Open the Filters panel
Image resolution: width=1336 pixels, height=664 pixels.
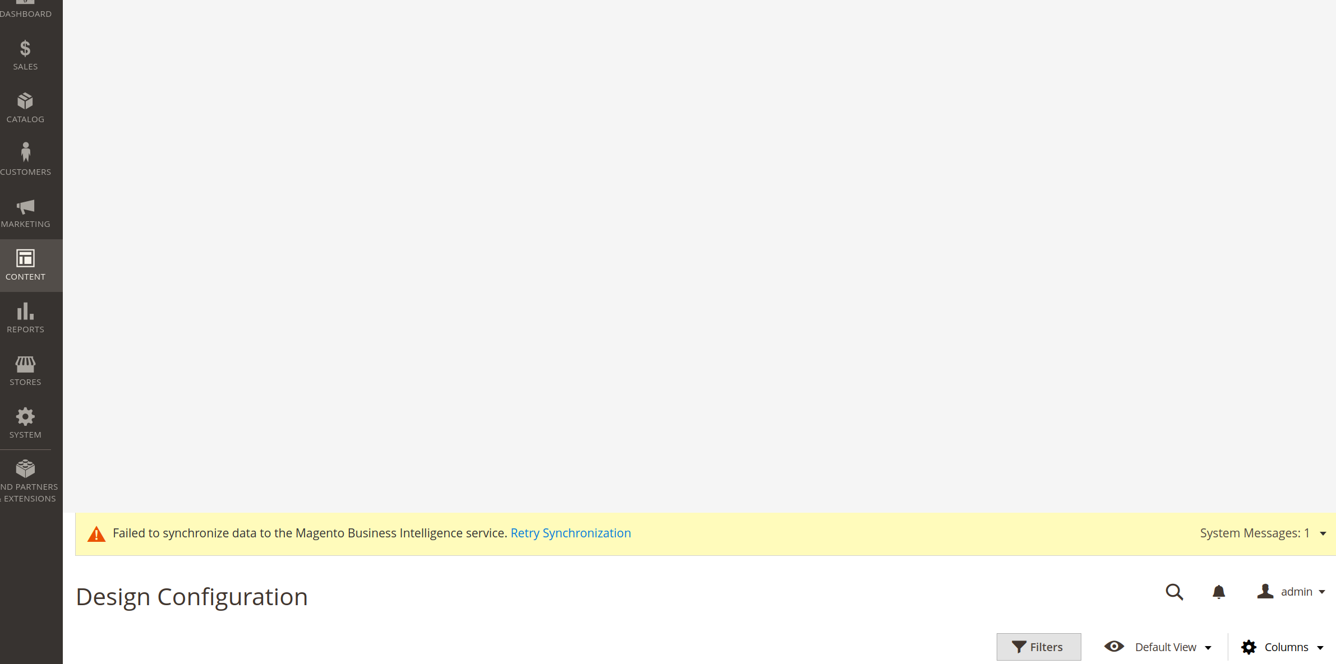(x=1038, y=647)
